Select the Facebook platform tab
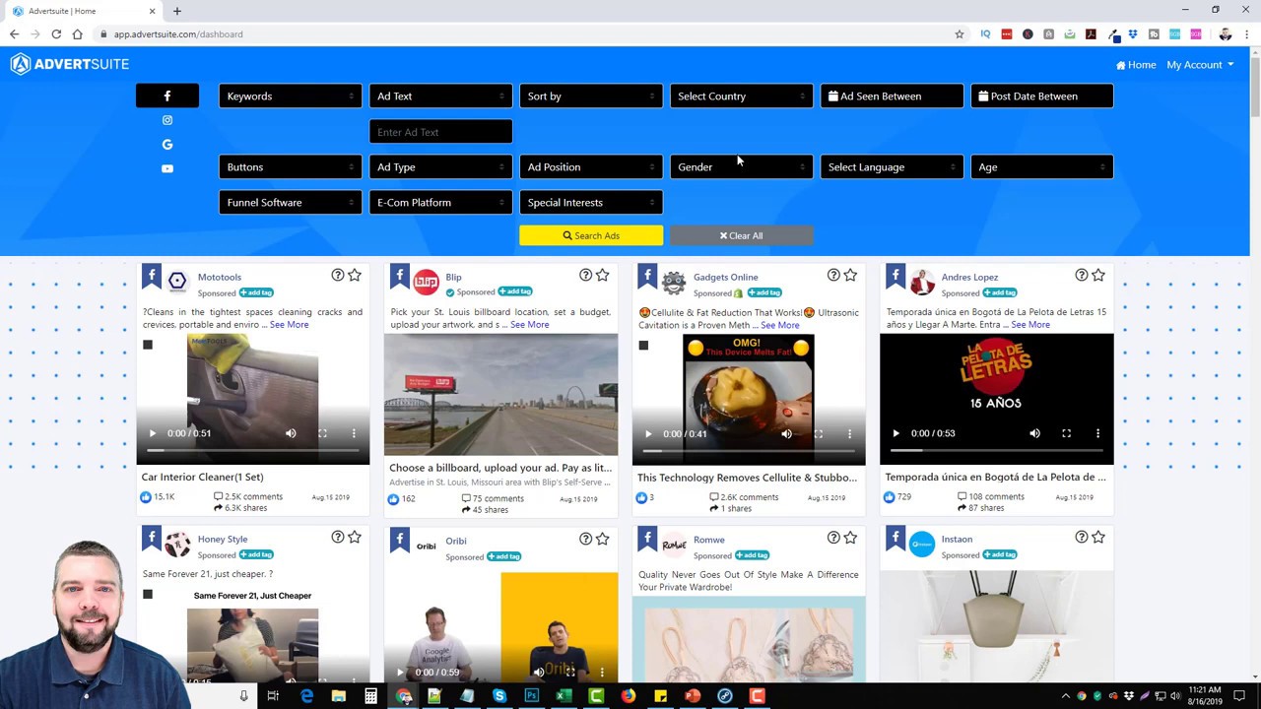Image resolution: width=1261 pixels, height=709 pixels. 166,96
